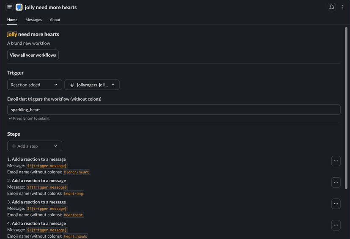The width and height of the screenshot is (350, 239).
Task: Switch to the Home tab
Action: [12, 19]
